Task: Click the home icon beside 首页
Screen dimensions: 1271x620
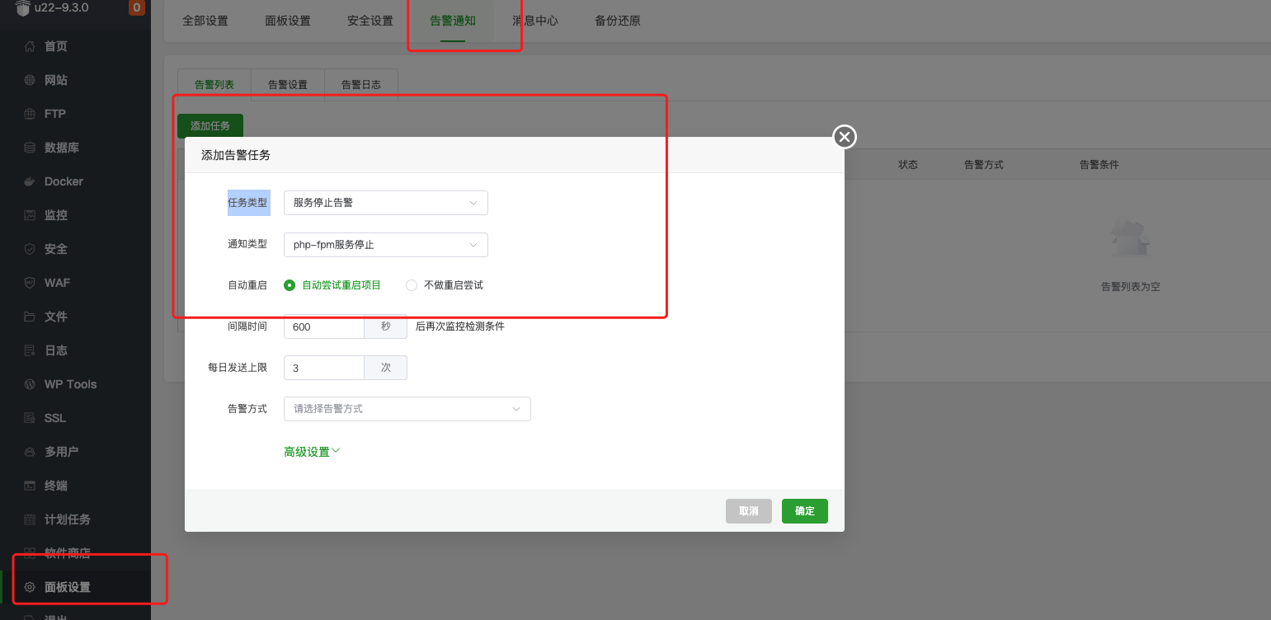Action: [30, 46]
